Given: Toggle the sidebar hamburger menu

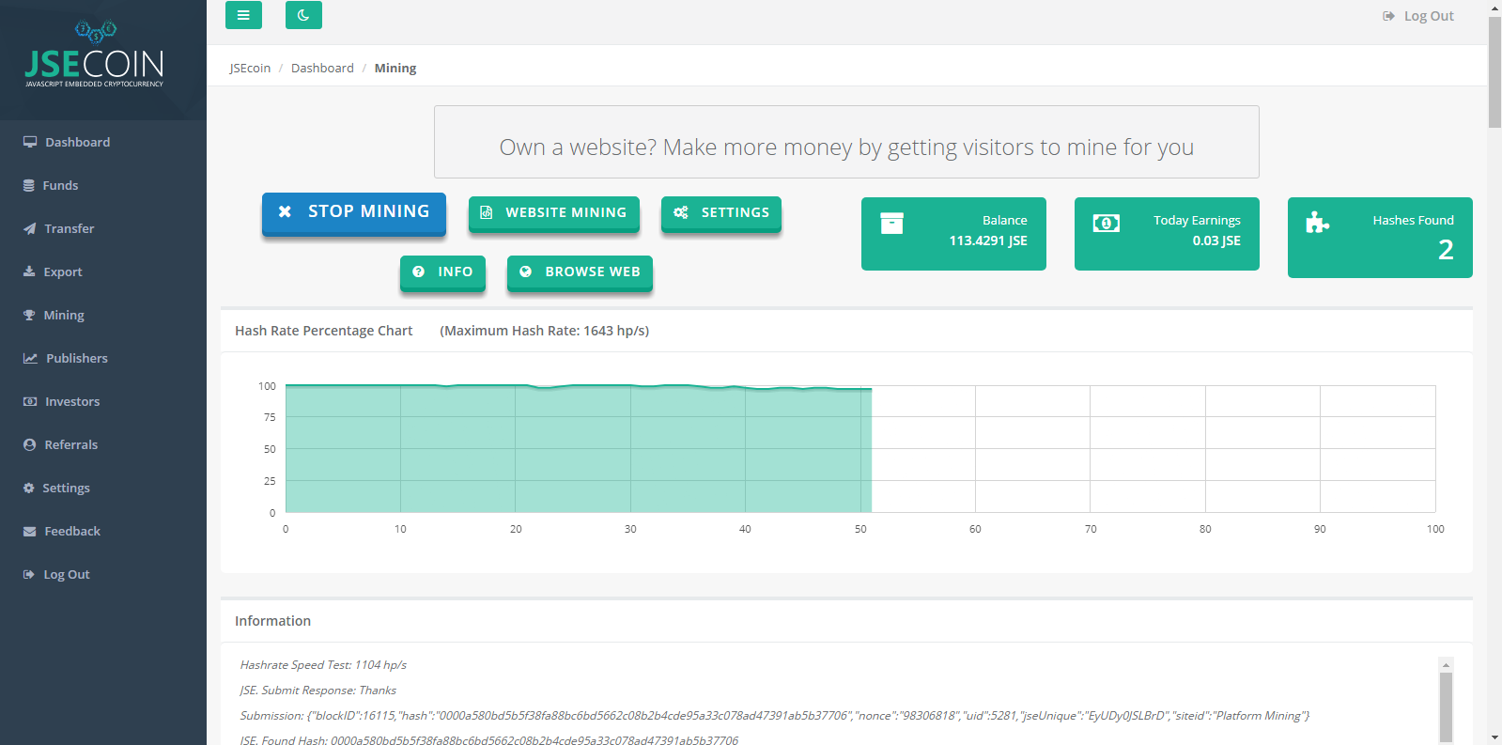Looking at the screenshot, I should tap(243, 15).
